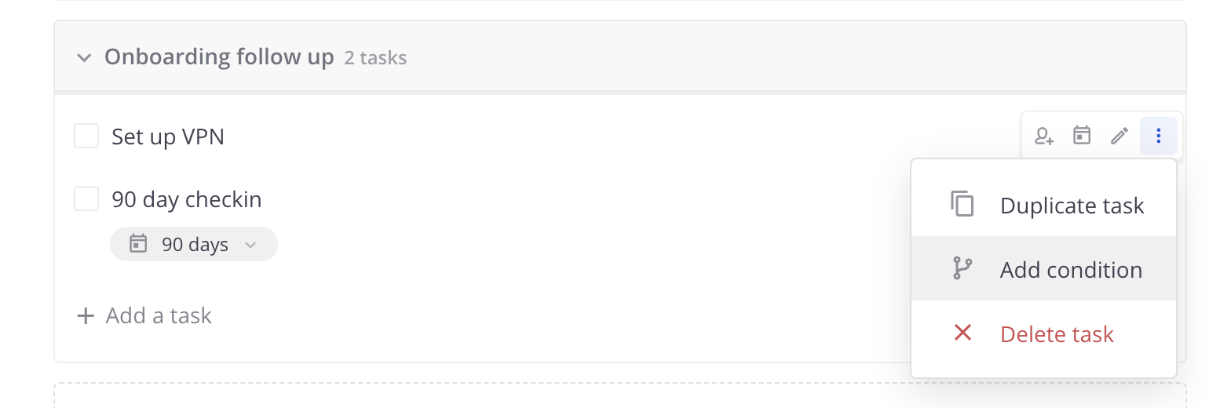
Task: Select the Delete task menu entry
Action: point(1057,334)
